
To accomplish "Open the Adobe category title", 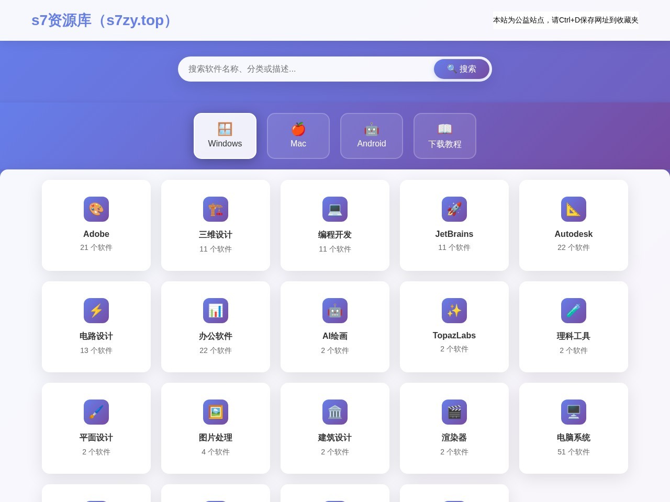I will [x=96, y=234].
